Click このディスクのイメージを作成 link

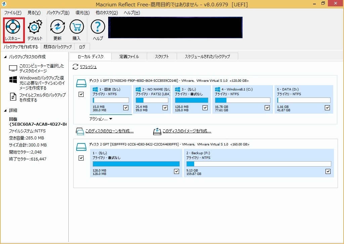pyautogui.click(x=187, y=131)
